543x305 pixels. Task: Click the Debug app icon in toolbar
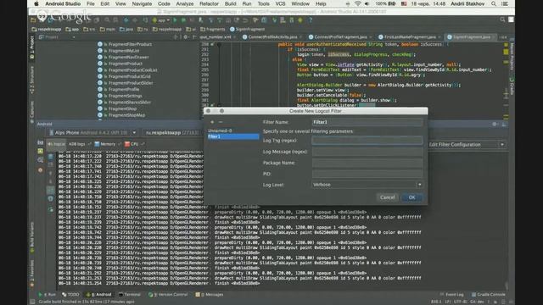(x=183, y=20)
